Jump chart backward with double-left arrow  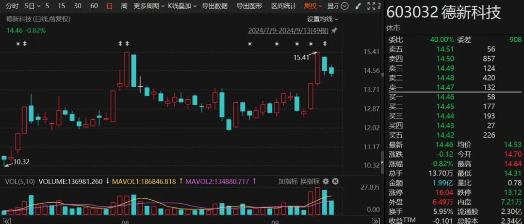(x=7, y=221)
